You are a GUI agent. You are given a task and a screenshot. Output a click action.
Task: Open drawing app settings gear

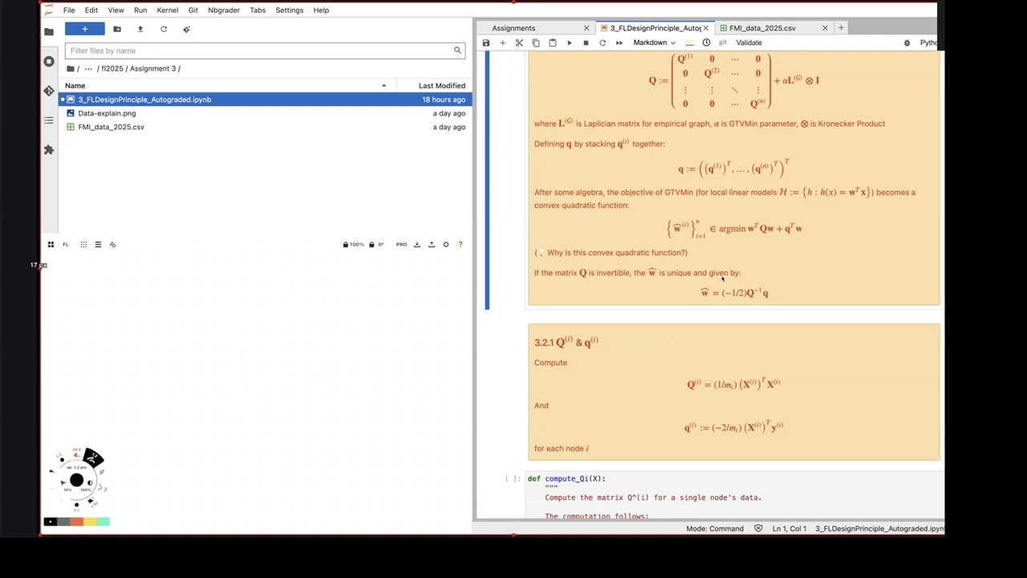(x=446, y=244)
